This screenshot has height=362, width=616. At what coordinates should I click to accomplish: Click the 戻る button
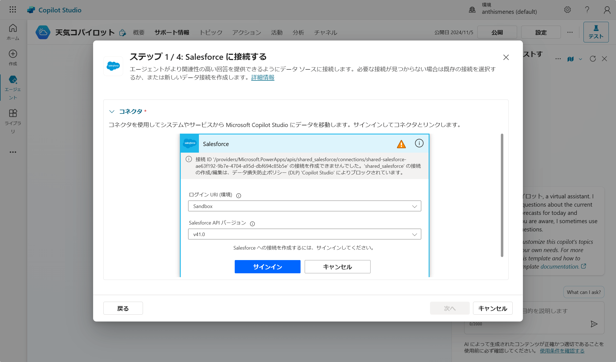pyautogui.click(x=123, y=308)
